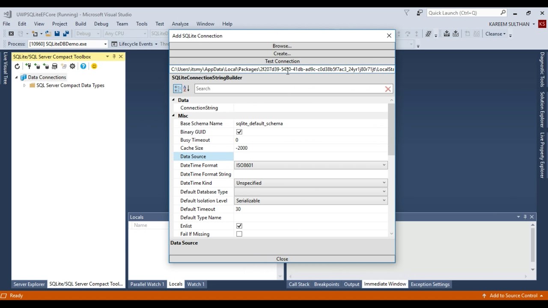
Task: Collapse the Data category
Action: click(173, 100)
